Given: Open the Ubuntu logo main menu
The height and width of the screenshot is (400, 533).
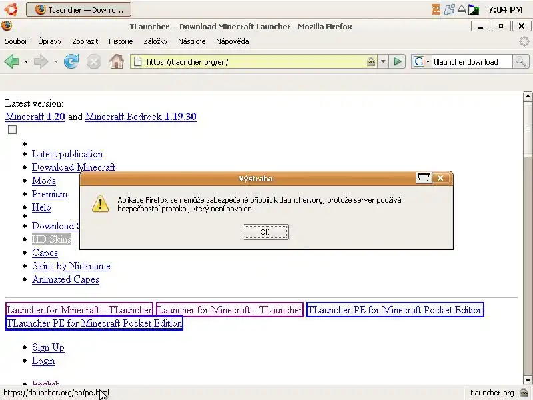Looking at the screenshot, I should (x=11, y=9).
